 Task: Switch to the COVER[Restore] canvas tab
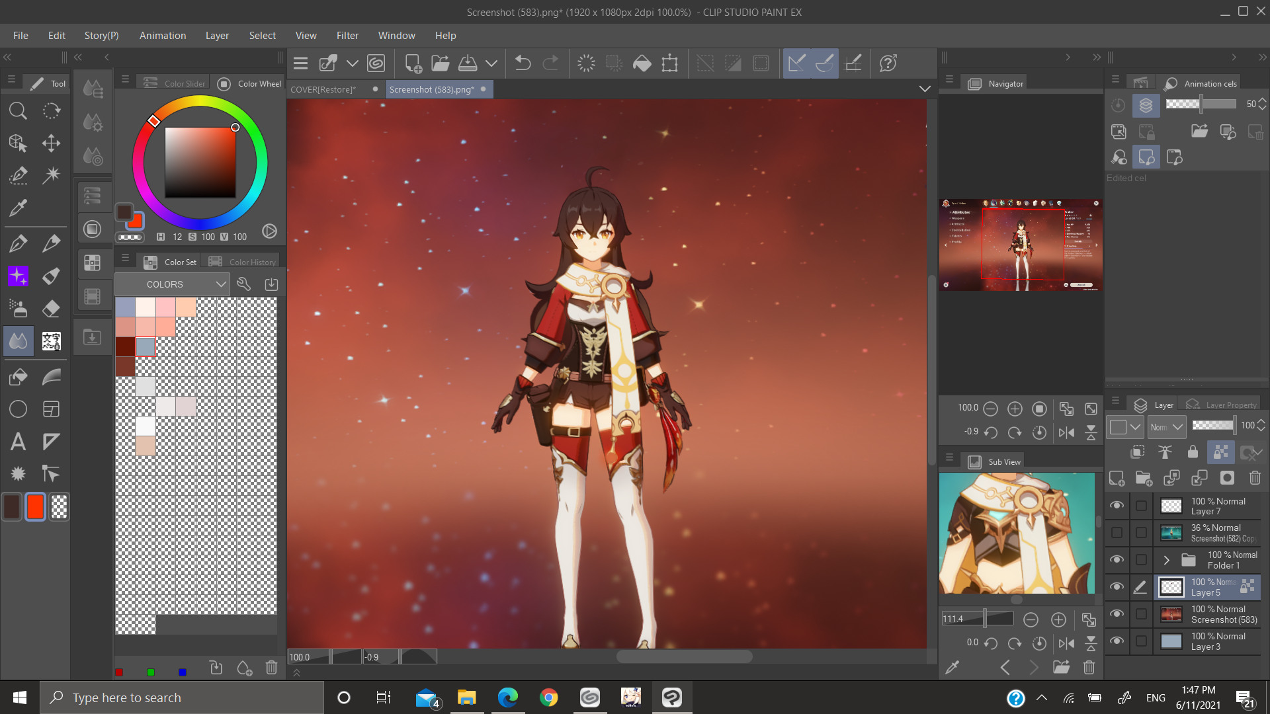tap(323, 89)
